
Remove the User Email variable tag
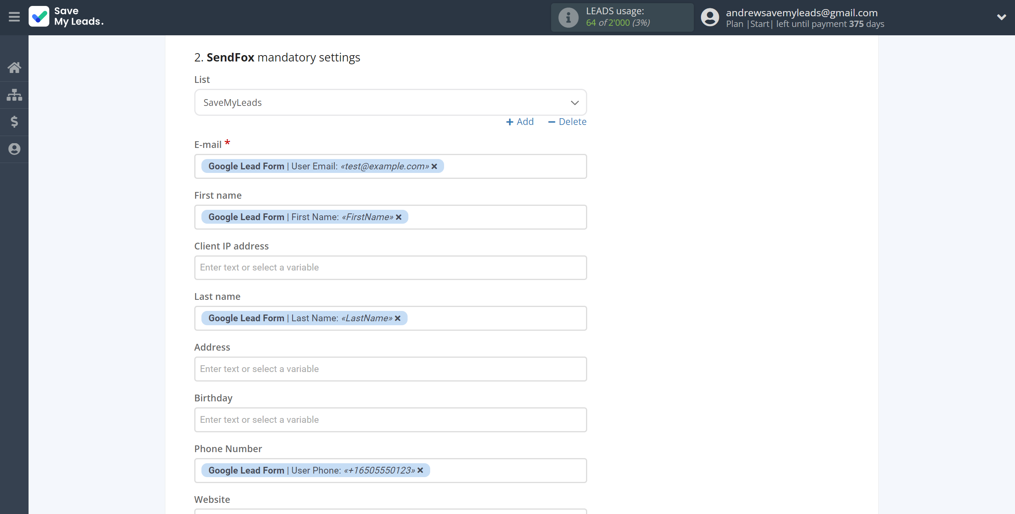click(435, 167)
